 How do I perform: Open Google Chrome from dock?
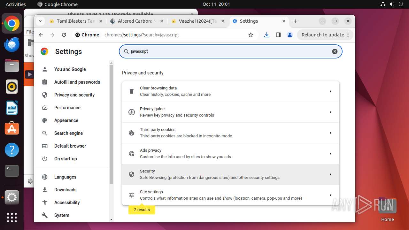coord(12,24)
